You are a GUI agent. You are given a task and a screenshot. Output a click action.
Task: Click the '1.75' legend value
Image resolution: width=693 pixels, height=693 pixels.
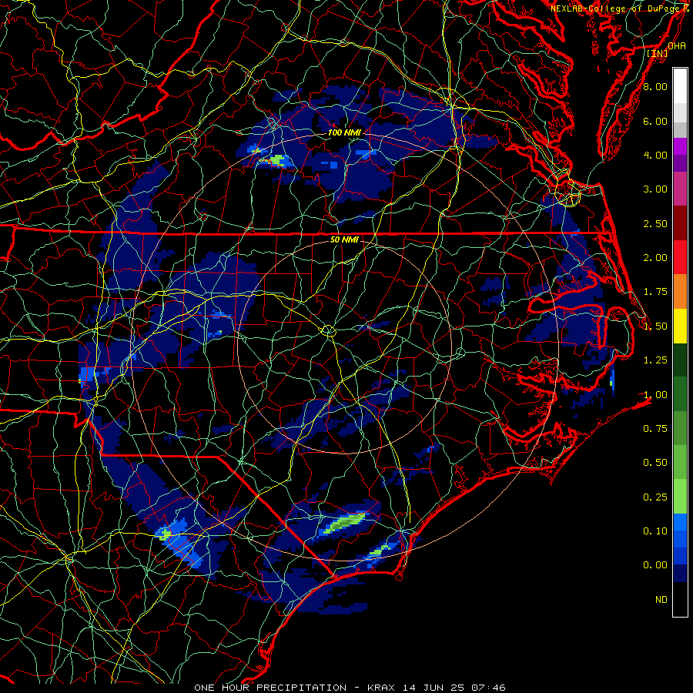655,292
